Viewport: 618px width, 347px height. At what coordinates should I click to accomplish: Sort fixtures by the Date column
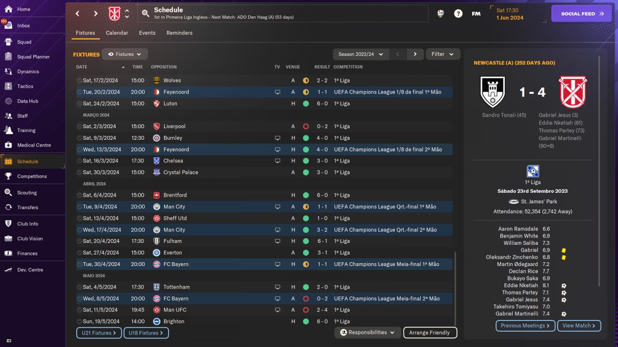tap(82, 67)
